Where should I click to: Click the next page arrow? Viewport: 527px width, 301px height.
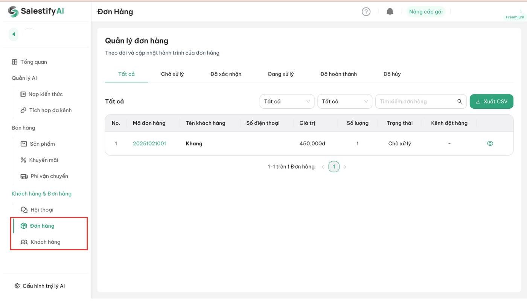tap(345, 167)
